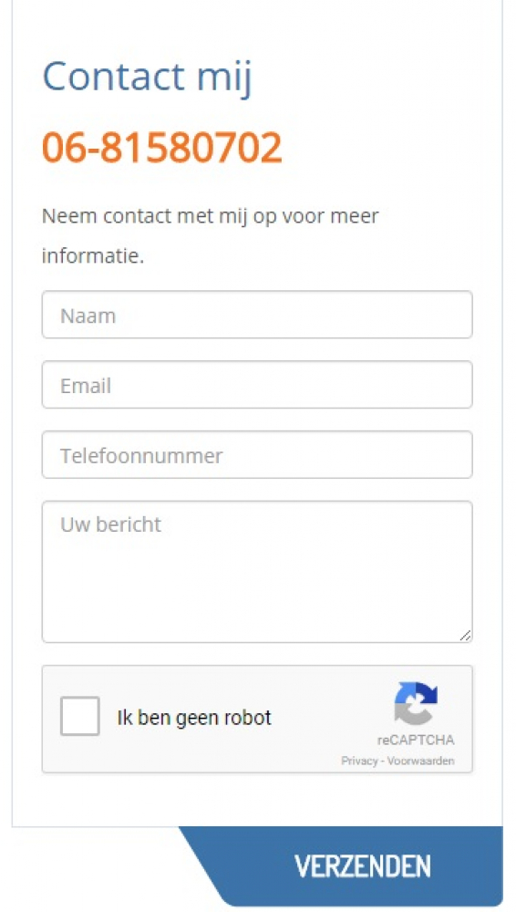
Task: Click the 'Naam' placeholder text
Action: [88, 316]
